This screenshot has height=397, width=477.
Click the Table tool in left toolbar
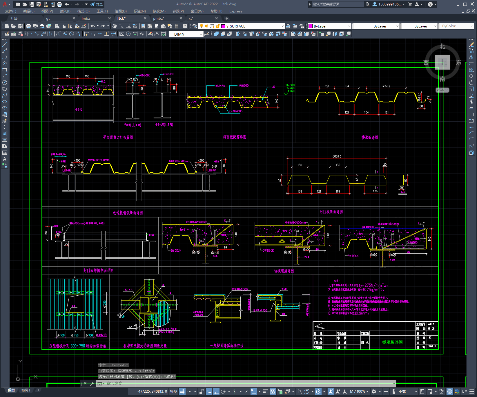click(5, 153)
